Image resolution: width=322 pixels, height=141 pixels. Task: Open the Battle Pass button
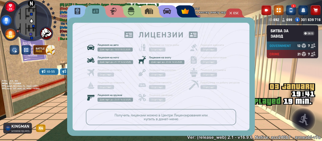click(44, 50)
